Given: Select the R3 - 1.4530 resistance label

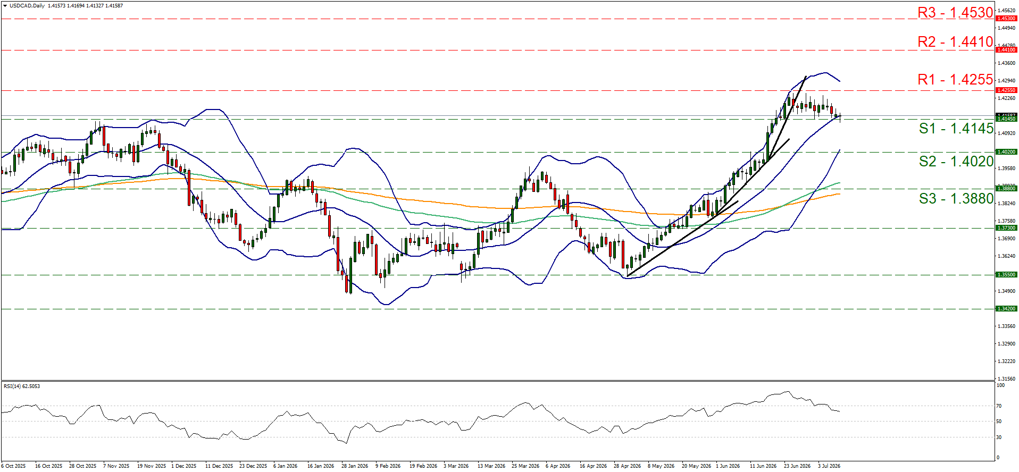Looking at the screenshot, I should tap(955, 12).
